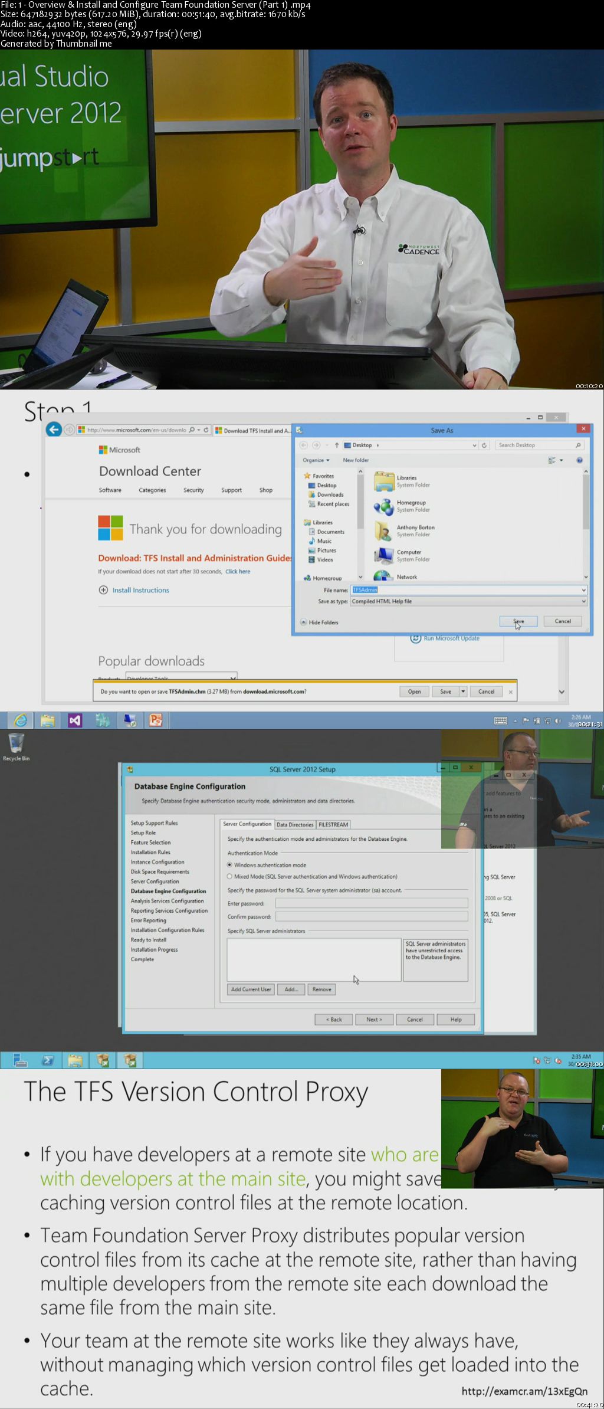Screen dimensions: 604x1409
Task: Click Internet Explorer's forward arrow button
Action: (x=69, y=430)
